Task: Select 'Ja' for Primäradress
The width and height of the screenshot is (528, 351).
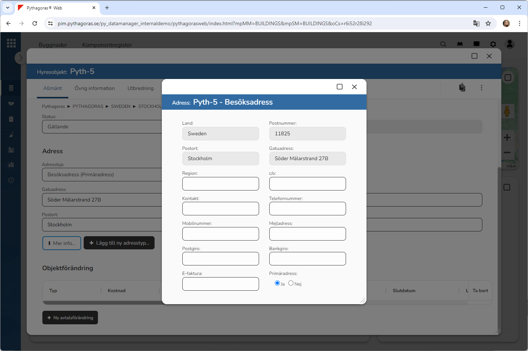Action: pyautogui.click(x=277, y=283)
